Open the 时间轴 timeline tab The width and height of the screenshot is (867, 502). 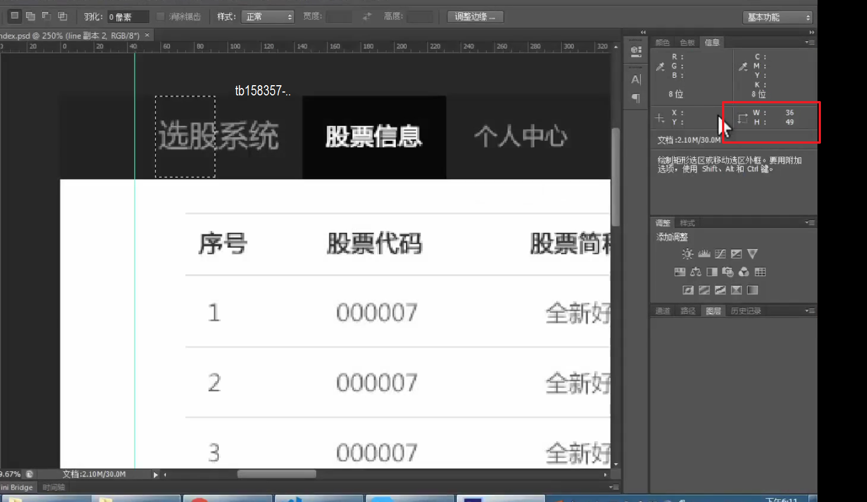click(x=53, y=487)
